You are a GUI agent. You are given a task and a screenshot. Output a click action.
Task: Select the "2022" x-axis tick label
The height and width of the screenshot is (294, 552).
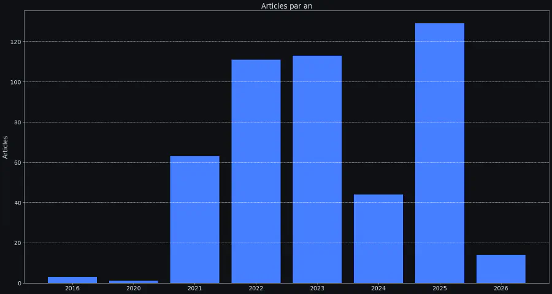[256, 288]
